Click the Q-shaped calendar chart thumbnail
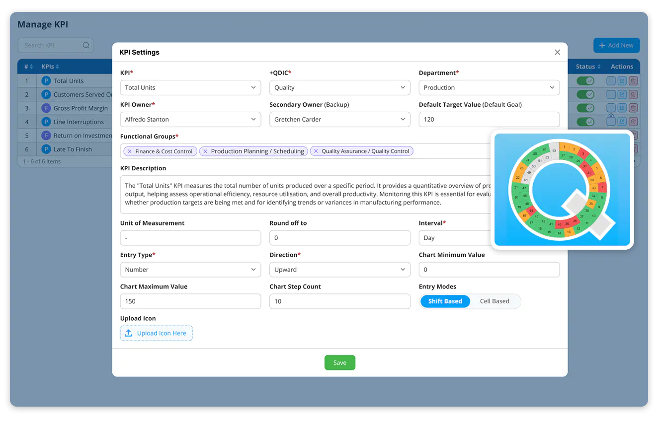 pyautogui.click(x=562, y=190)
